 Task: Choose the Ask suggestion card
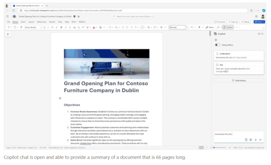pos(239,68)
